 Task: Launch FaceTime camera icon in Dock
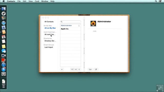coord(4,55)
